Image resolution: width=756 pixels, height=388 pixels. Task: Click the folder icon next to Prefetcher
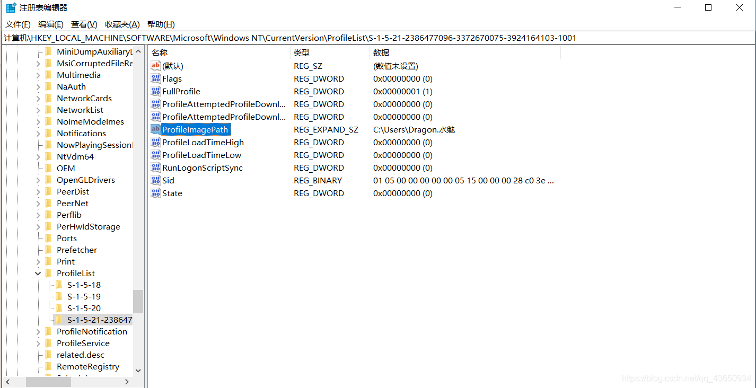coord(49,250)
